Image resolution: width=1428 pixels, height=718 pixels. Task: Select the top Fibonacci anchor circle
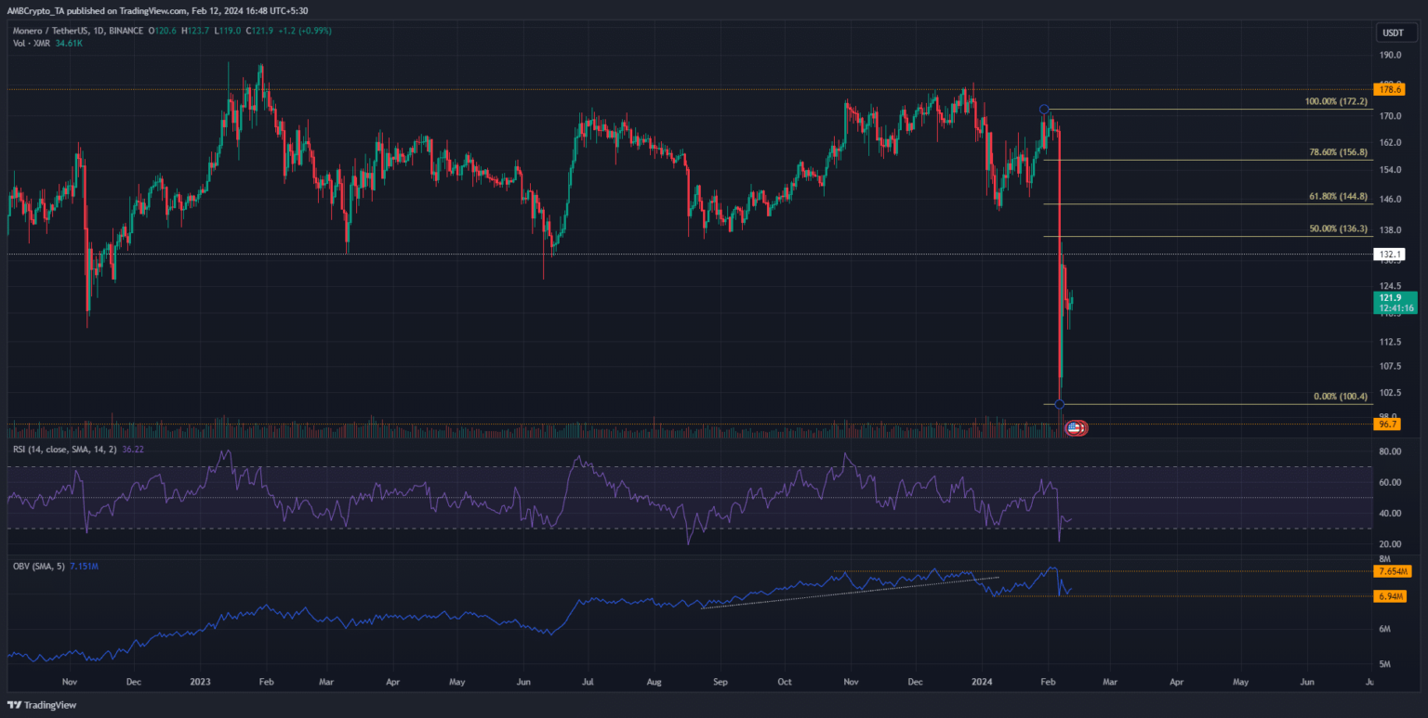pos(1044,110)
